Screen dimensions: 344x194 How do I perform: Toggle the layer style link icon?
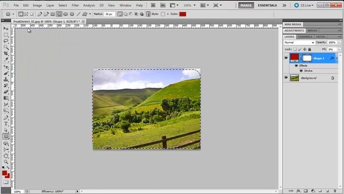(x=148, y=14)
